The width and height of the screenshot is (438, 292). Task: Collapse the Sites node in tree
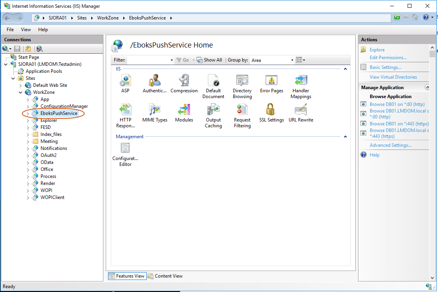tap(13, 78)
